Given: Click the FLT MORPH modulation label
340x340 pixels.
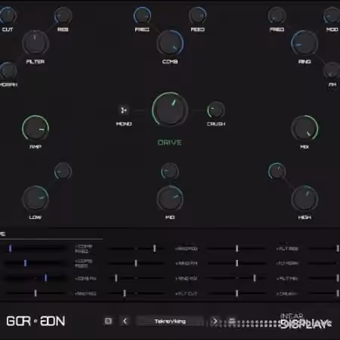Looking at the screenshot, I should pos(288,264).
